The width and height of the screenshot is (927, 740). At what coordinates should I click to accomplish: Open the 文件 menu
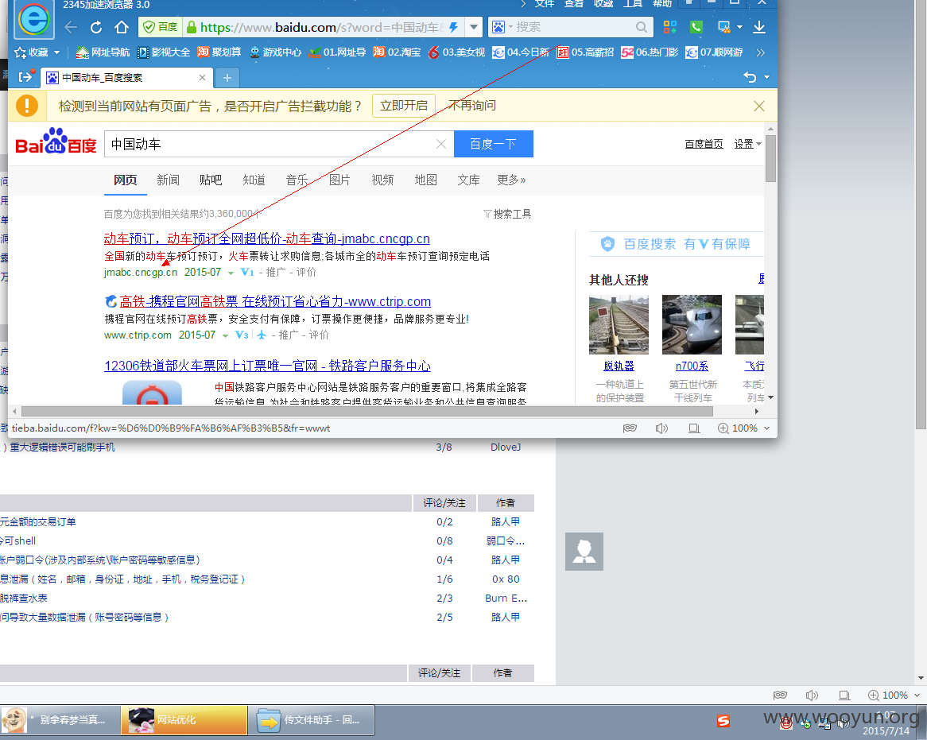coord(545,3)
